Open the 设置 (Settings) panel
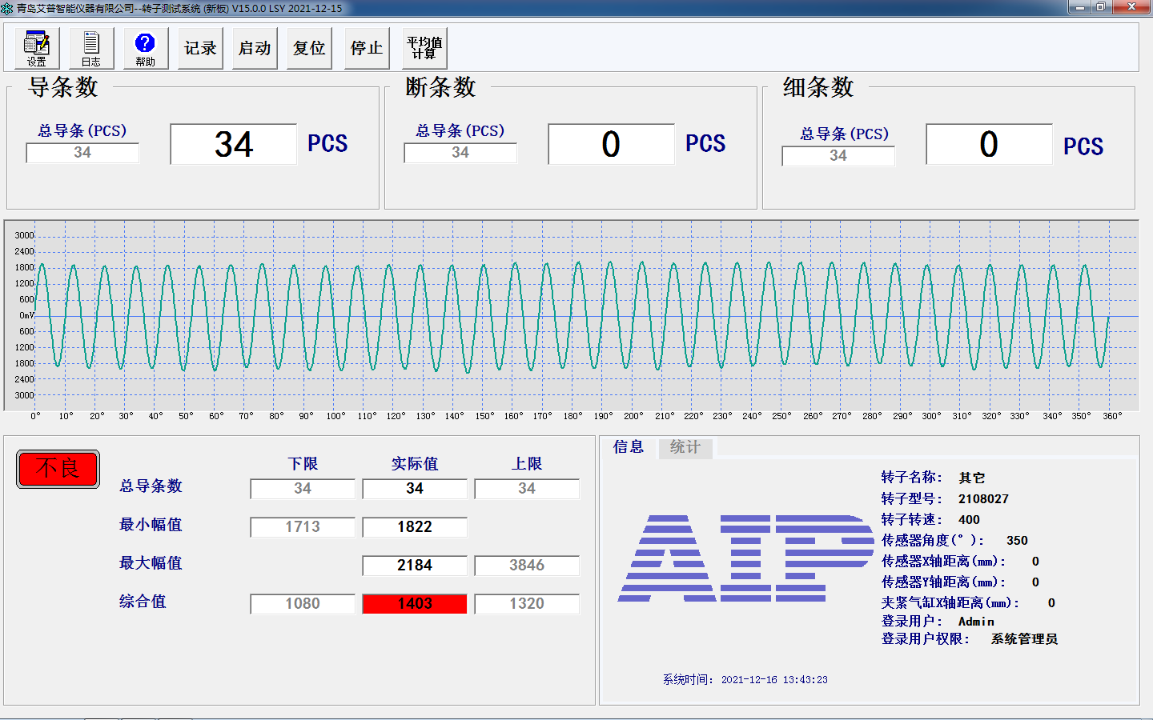 click(x=36, y=48)
